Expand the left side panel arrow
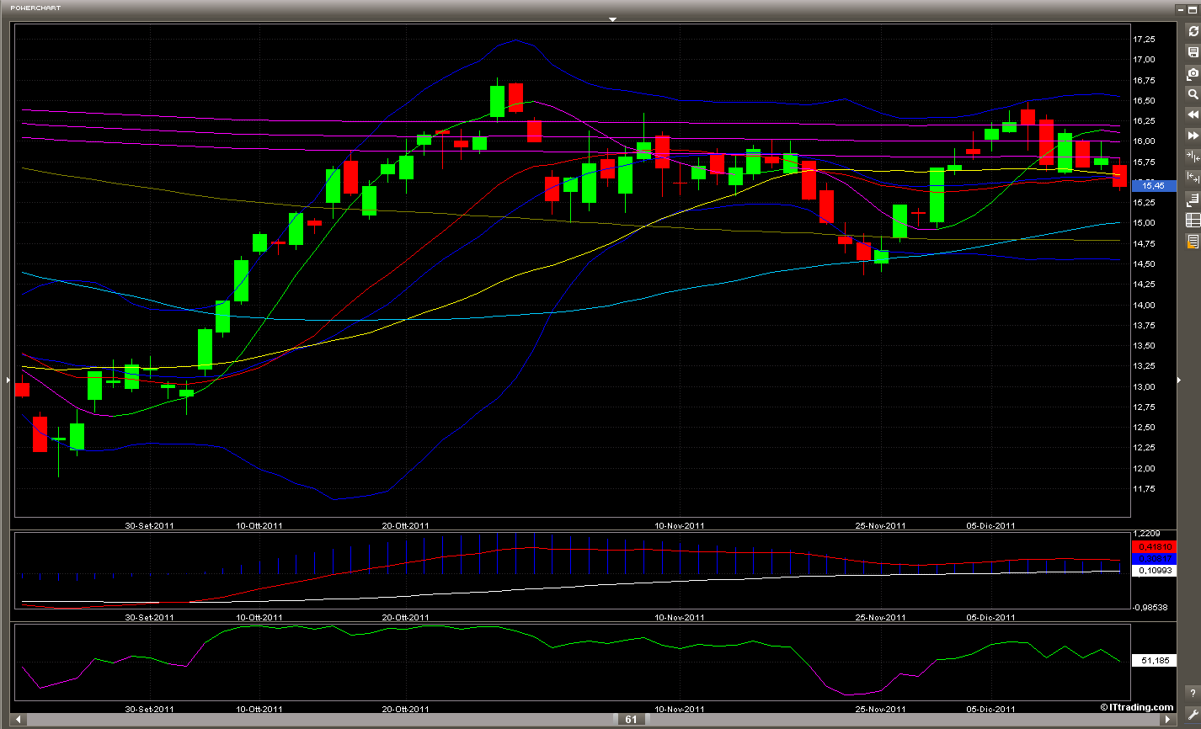The image size is (1201, 729). point(8,380)
